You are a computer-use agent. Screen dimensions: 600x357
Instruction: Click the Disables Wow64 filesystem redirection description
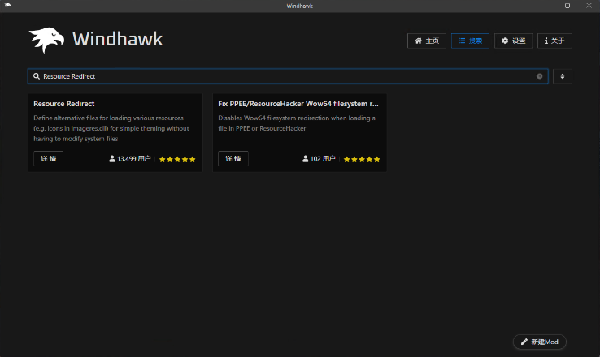point(297,123)
